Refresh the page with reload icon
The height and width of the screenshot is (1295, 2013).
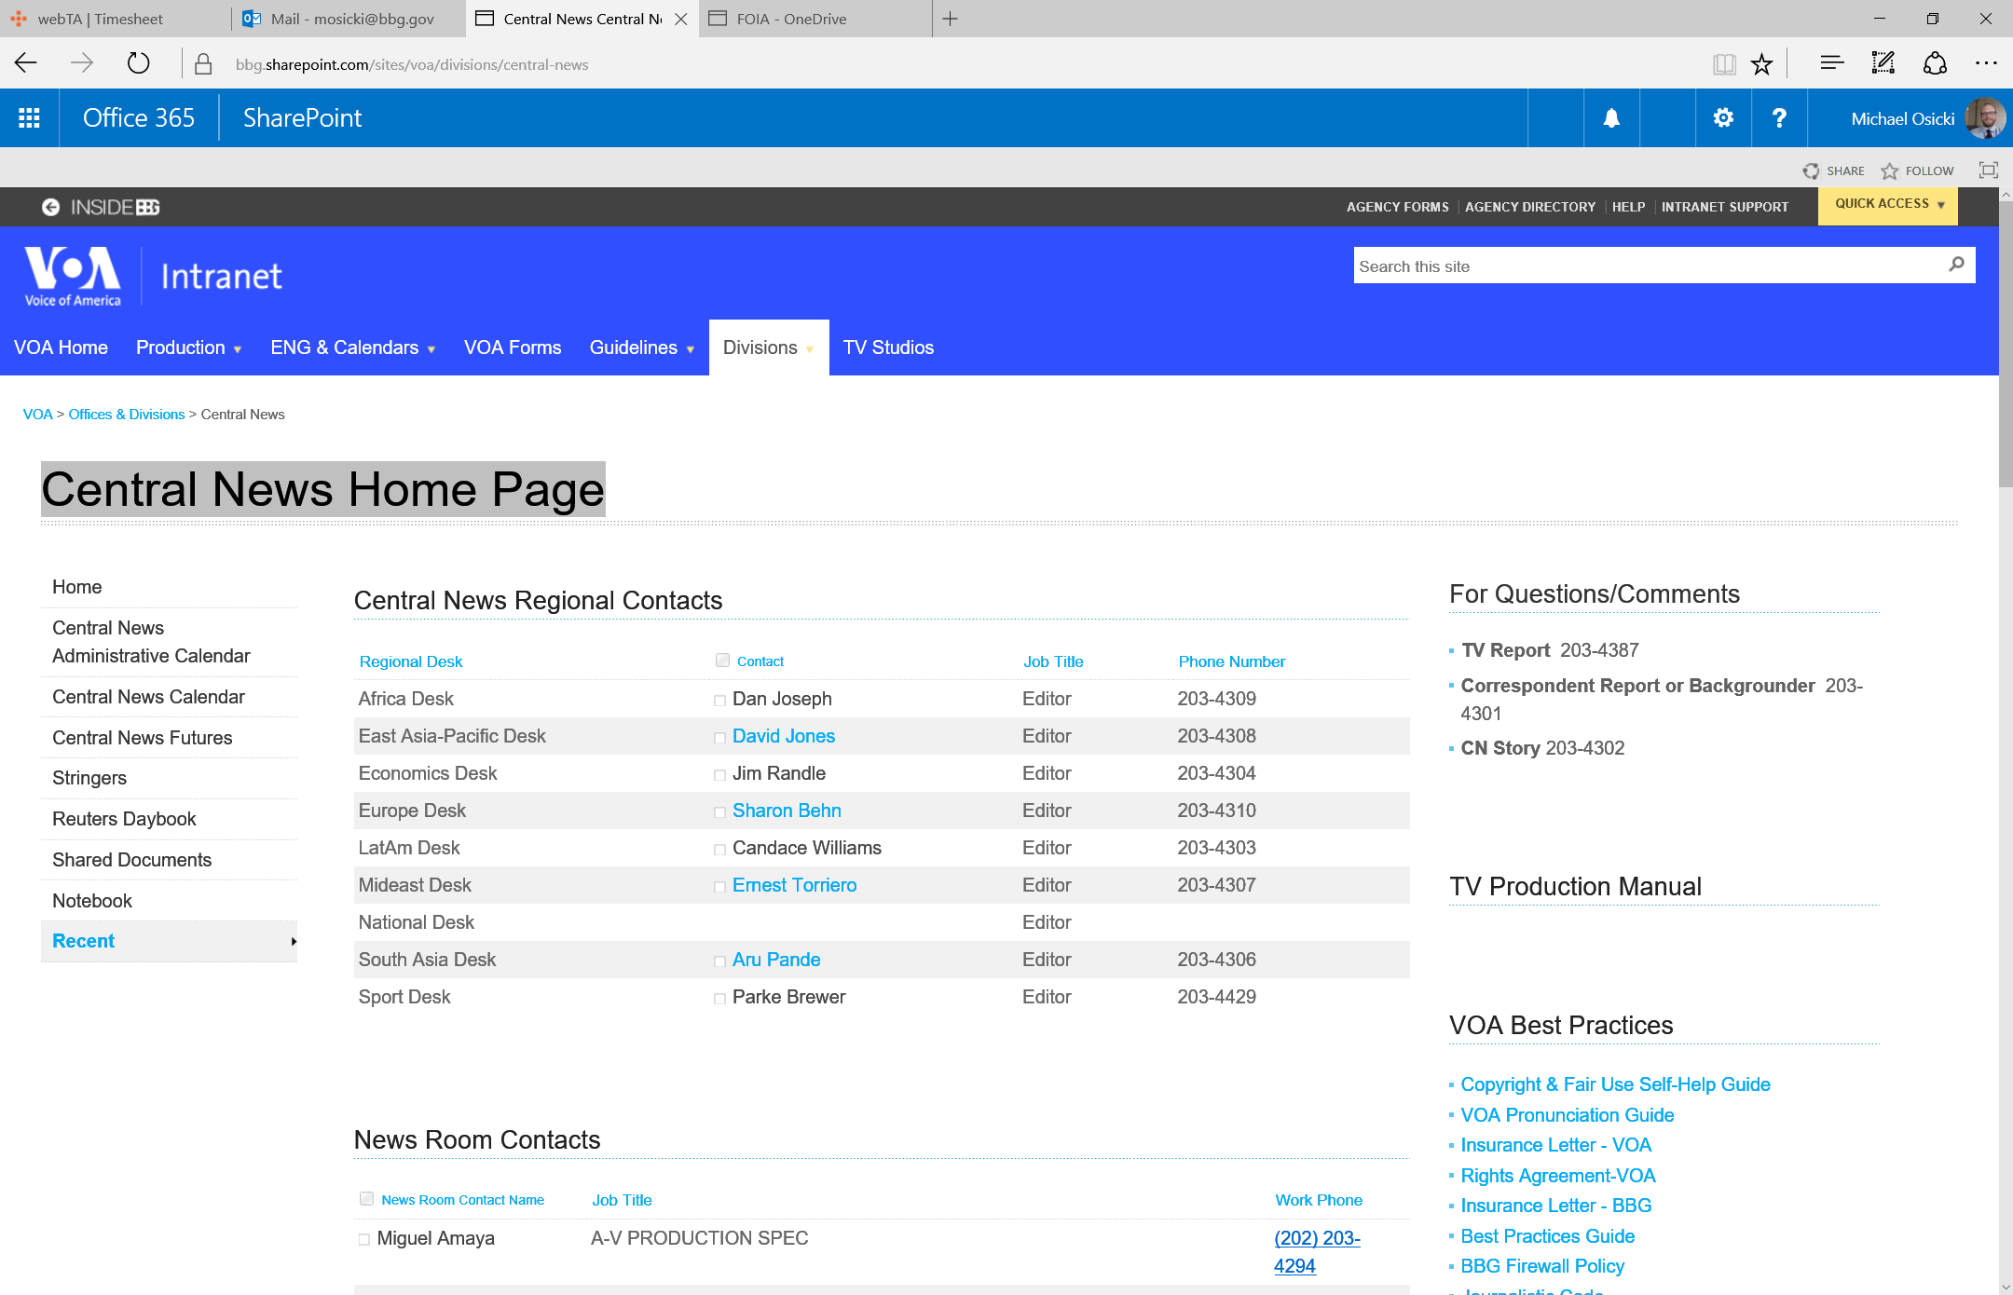tap(138, 63)
